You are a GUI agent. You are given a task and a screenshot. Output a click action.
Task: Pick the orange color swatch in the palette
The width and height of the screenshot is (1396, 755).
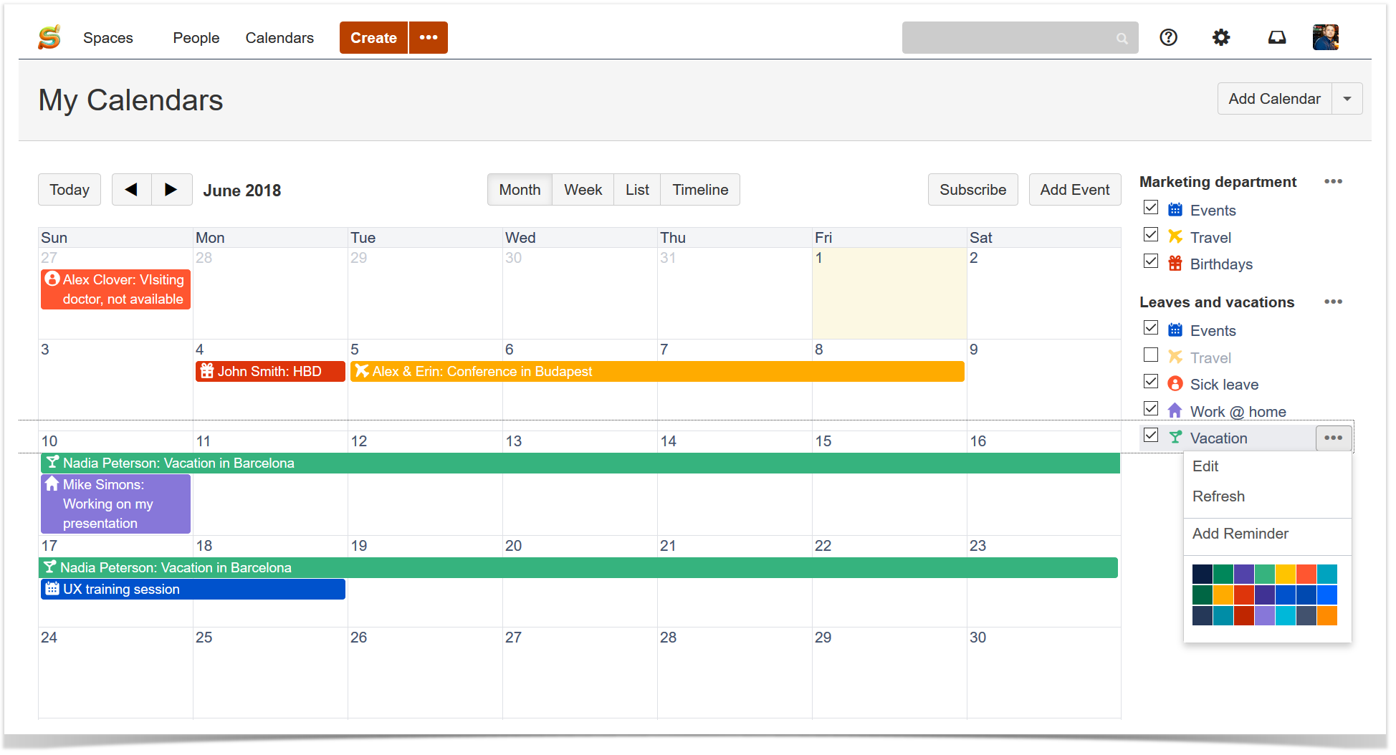click(1327, 615)
